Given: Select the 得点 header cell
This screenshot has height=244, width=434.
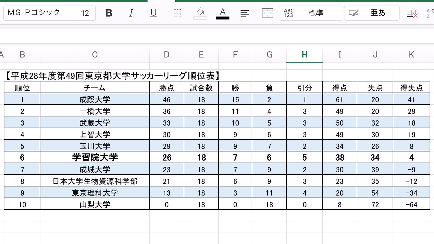Looking at the screenshot, I should 340,87.
